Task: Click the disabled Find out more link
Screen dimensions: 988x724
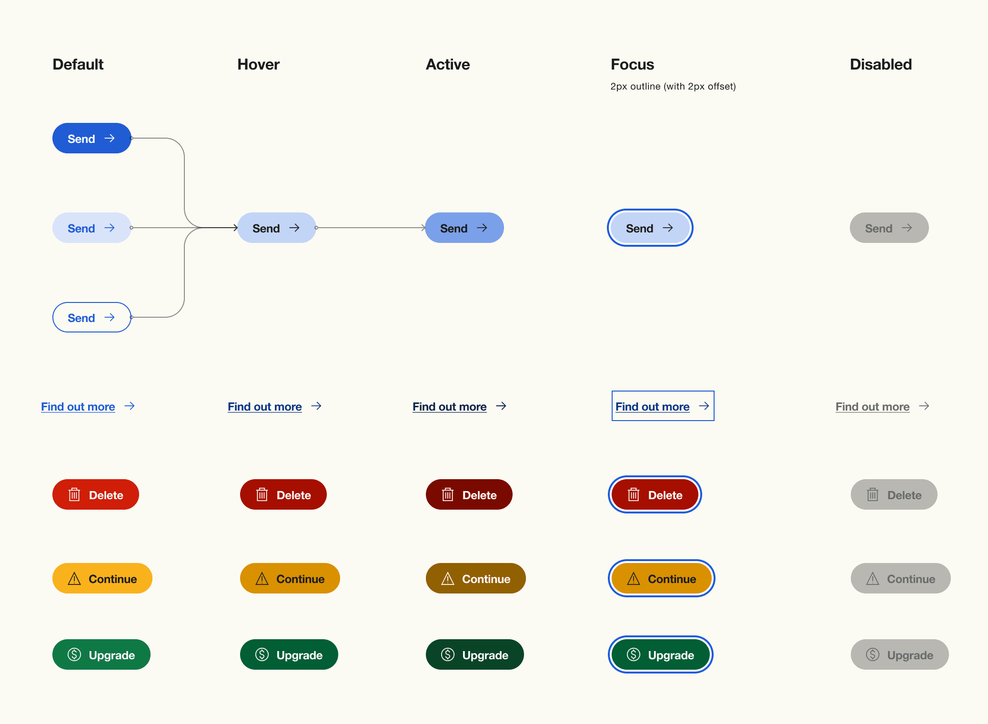Action: [x=872, y=406]
